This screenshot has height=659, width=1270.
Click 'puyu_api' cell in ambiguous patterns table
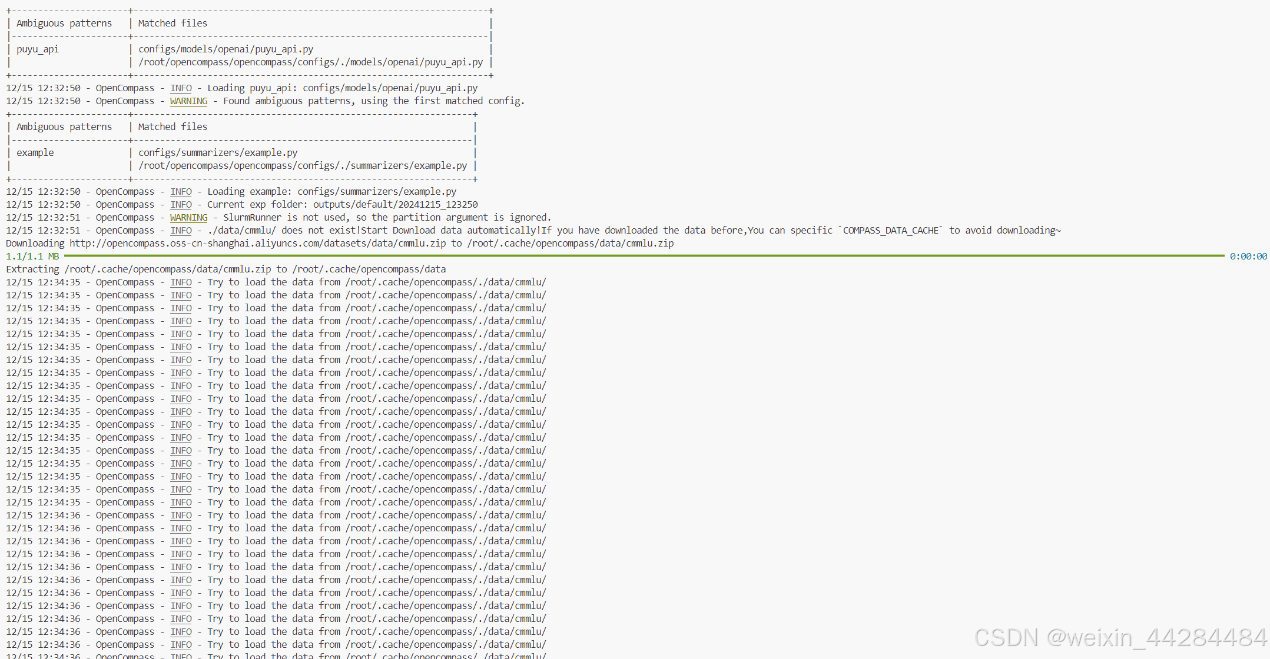pyautogui.click(x=38, y=49)
